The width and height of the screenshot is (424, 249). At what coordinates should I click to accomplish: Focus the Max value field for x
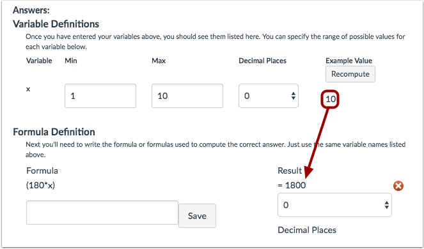pos(187,96)
